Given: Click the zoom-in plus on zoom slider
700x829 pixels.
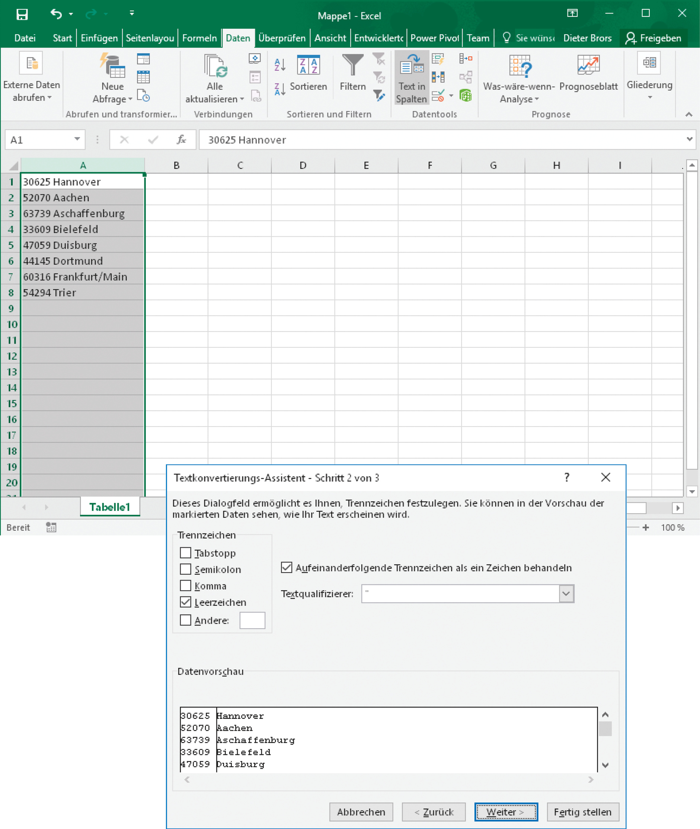Looking at the screenshot, I should (646, 527).
